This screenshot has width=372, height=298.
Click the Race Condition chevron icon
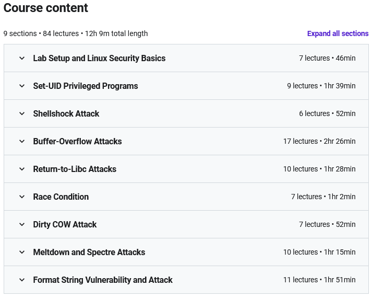[x=22, y=197]
